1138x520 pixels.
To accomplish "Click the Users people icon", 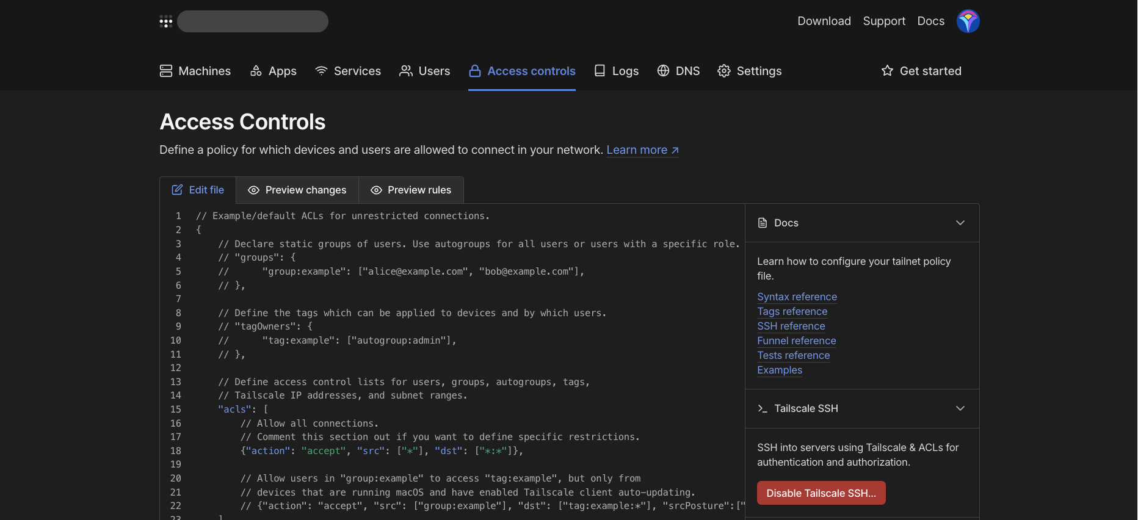I will coord(406,71).
